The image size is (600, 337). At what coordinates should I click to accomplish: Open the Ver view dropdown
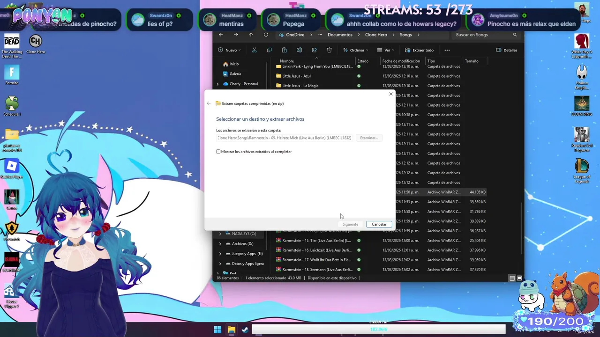click(x=386, y=50)
